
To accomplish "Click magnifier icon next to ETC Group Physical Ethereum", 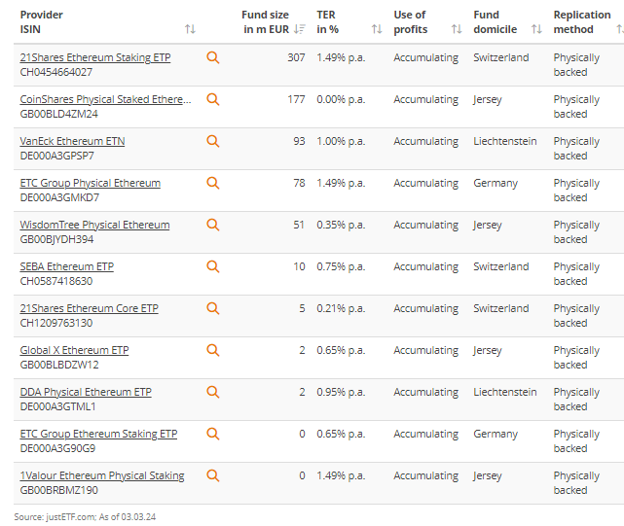I will point(213,183).
